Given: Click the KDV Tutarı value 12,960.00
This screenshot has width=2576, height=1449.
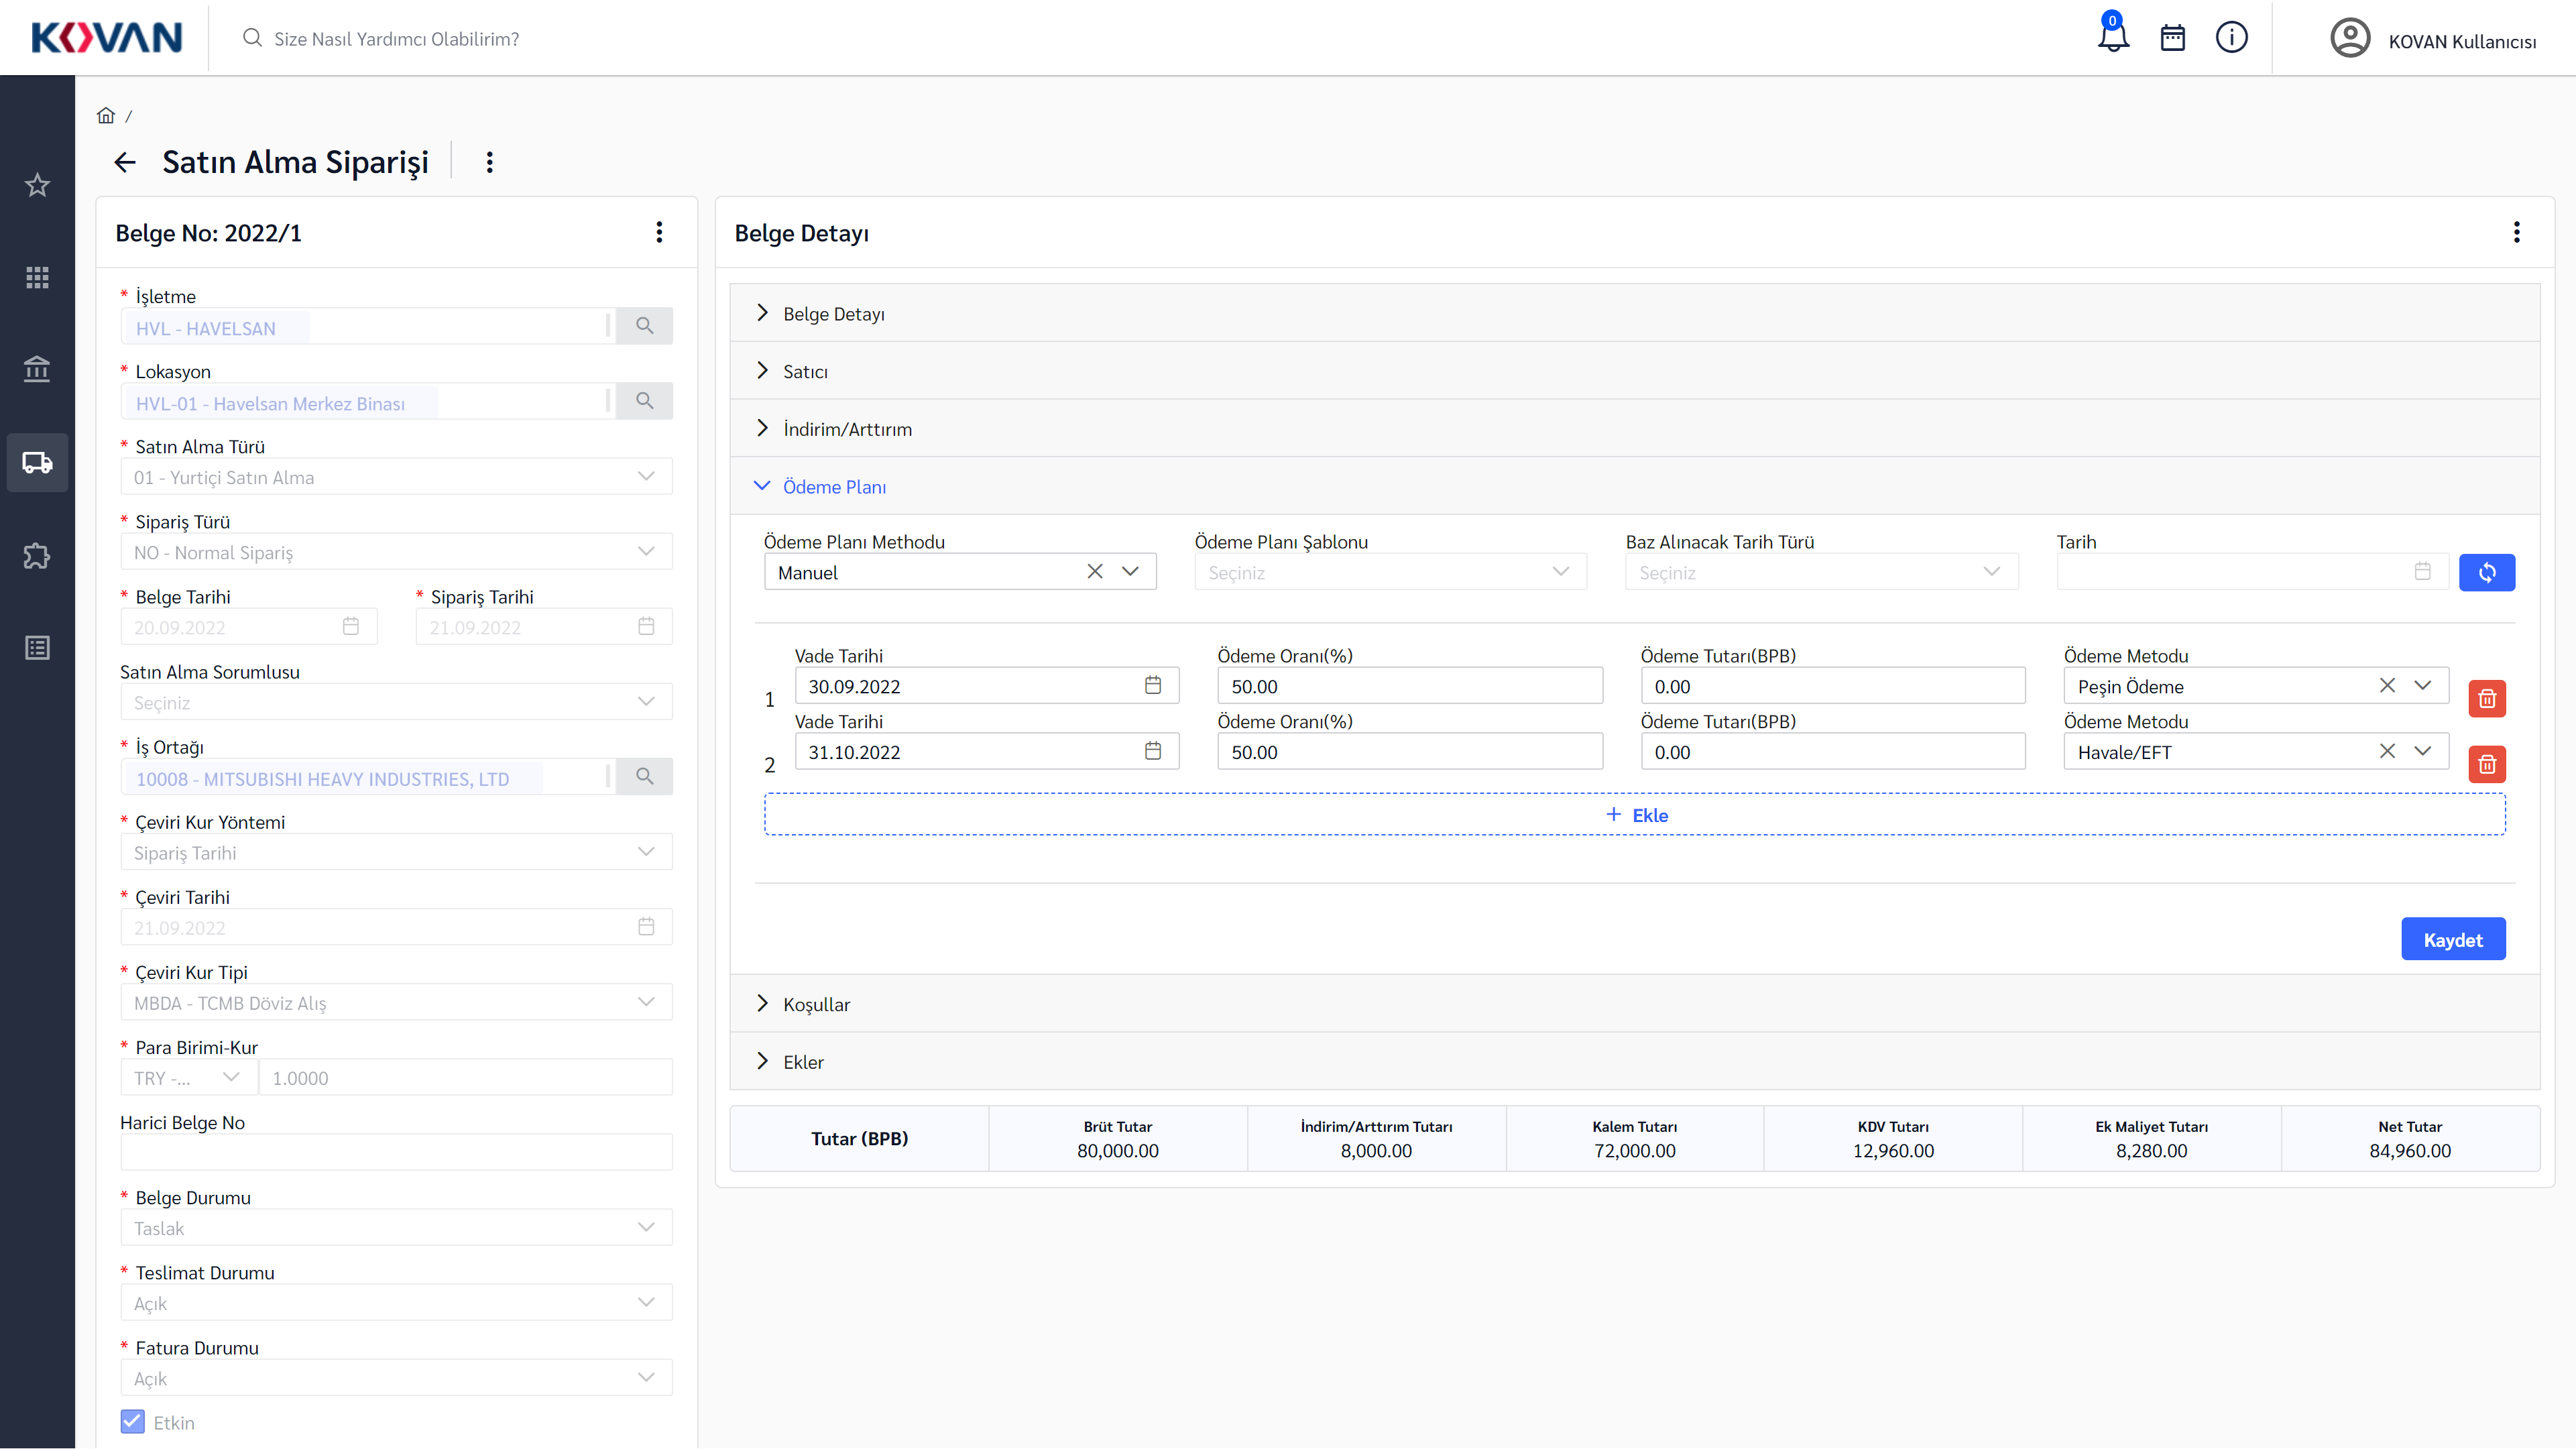Looking at the screenshot, I should pyautogui.click(x=1893, y=1150).
